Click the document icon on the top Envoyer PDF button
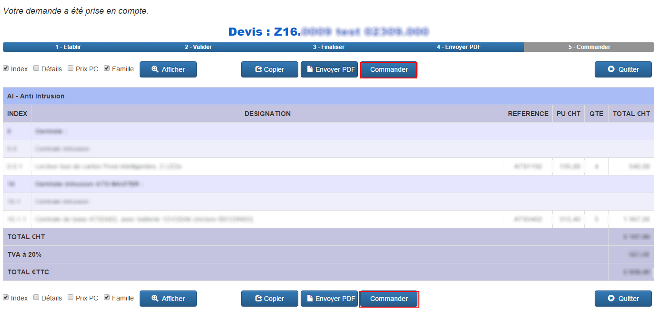Screen dimensions: 660x319 309,69
